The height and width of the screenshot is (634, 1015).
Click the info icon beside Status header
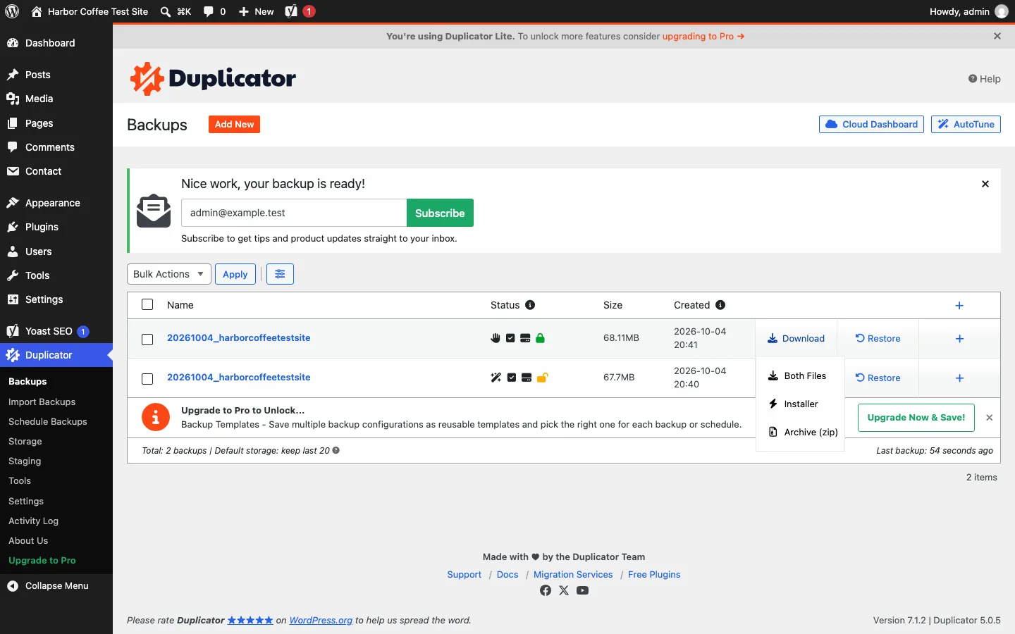[530, 305]
